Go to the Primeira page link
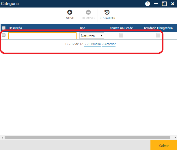The width and height of the screenshot is (177, 150). point(92,44)
